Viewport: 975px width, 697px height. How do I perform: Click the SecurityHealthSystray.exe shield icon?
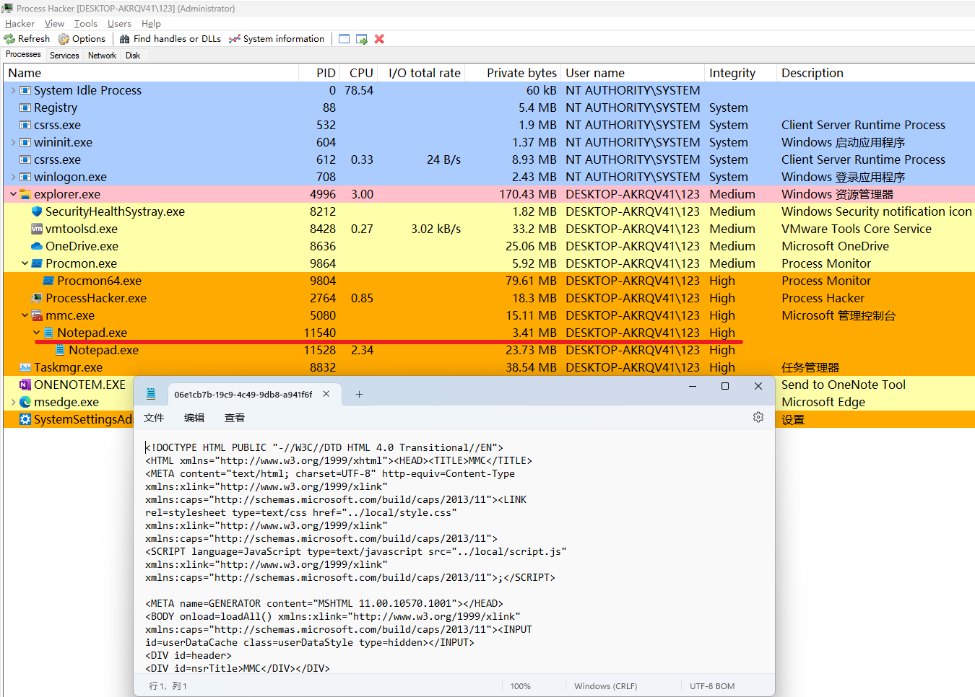(x=37, y=211)
